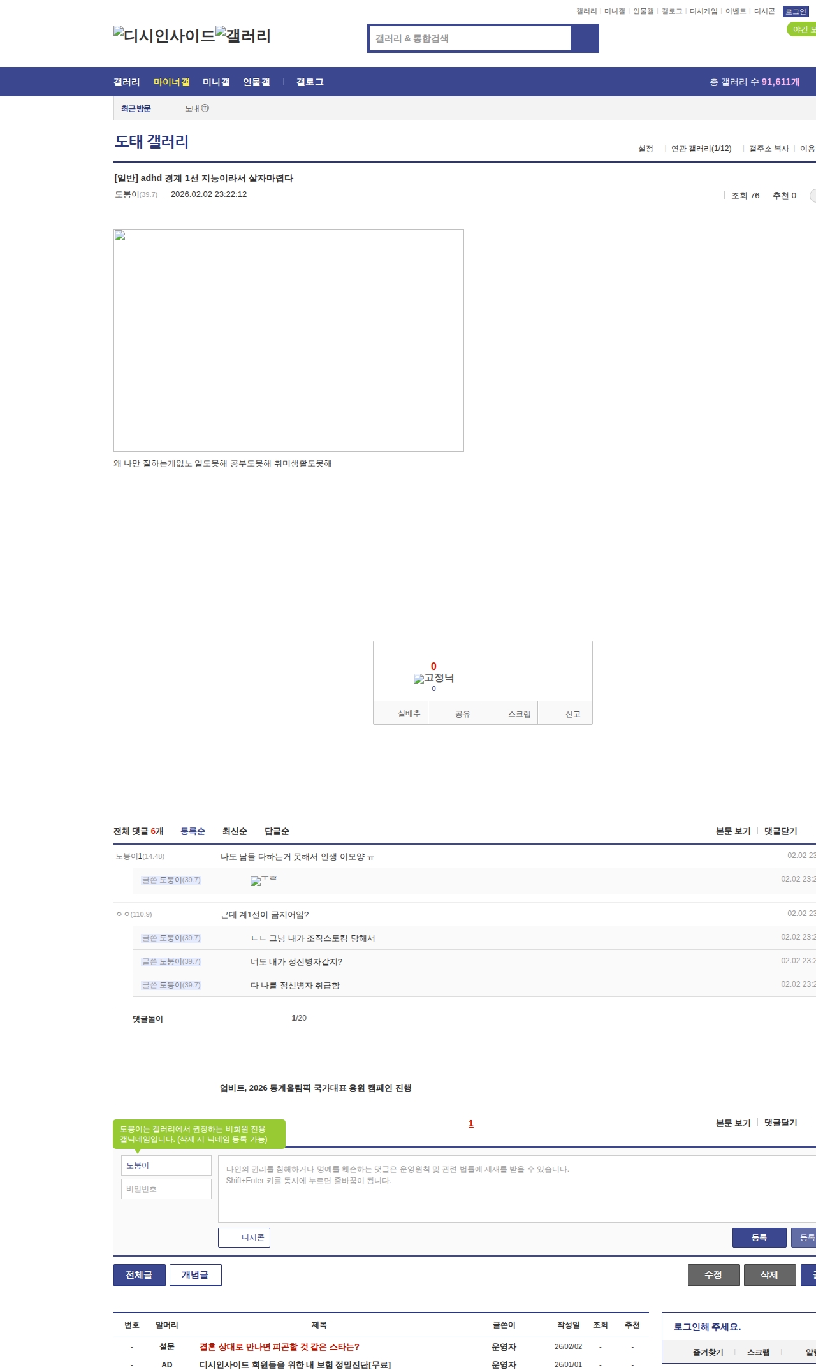
Task: Select 미니갤 in the blue navigation bar
Action: [x=216, y=82]
